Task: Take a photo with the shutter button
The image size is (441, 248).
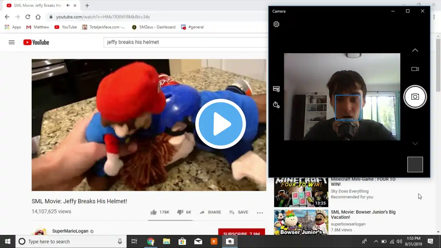Action: (x=415, y=97)
